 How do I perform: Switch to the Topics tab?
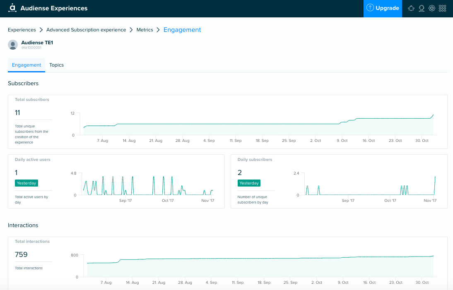[x=56, y=65]
